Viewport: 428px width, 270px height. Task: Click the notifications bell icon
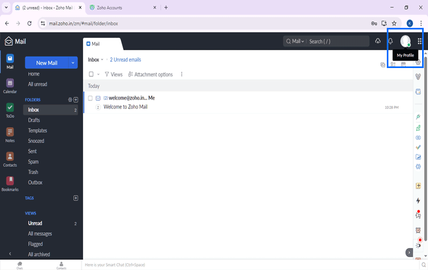point(391,41)
